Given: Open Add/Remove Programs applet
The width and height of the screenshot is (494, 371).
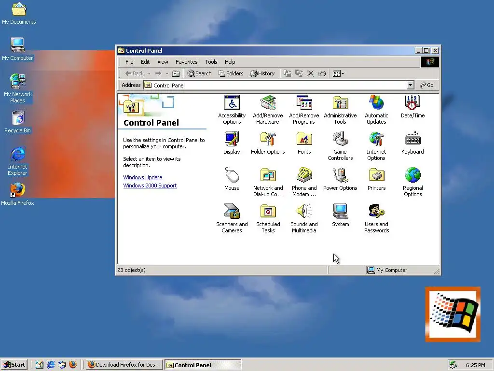Looking at the screenshot, I should pyautogui.click(x=304, y=110).
